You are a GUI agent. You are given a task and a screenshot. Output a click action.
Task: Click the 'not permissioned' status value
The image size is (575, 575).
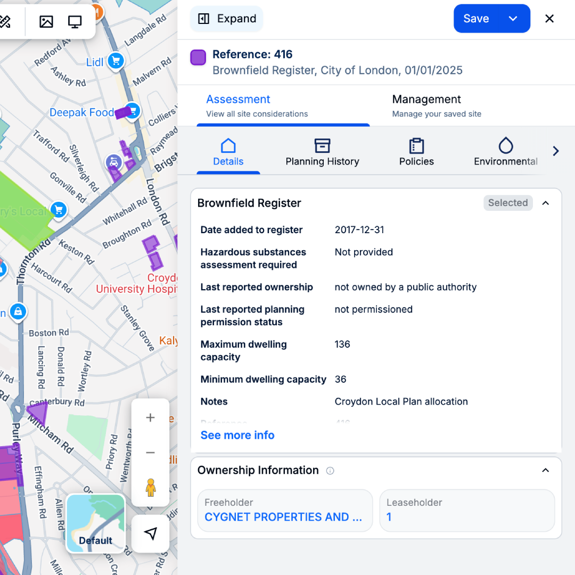coord(373,309)
